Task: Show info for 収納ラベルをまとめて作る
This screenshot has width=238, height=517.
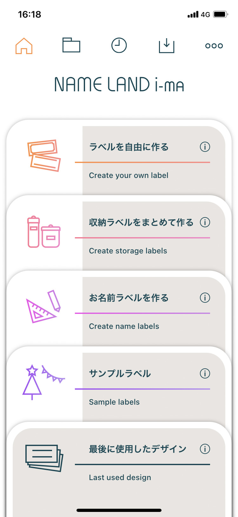Action: tap(205, 222)
